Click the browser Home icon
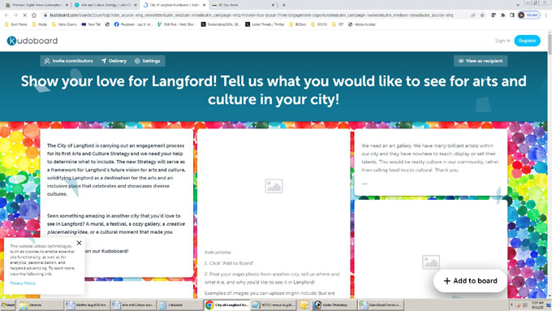The width and height of the screenshot is (552, 311). pos(34,15)
